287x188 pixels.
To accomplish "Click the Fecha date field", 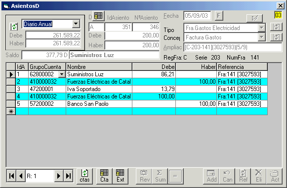I will (x=197, y=16).
